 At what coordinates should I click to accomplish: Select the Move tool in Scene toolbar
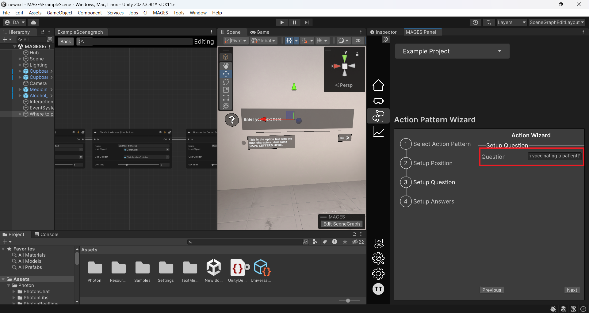tap(226, 74)
